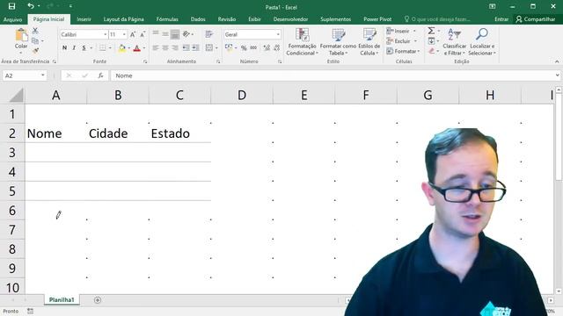
Task: Switch to the Inserir tab
Action: coord(84,19)
